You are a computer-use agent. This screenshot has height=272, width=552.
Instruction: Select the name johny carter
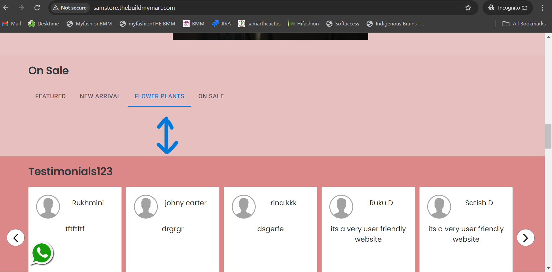186,203
